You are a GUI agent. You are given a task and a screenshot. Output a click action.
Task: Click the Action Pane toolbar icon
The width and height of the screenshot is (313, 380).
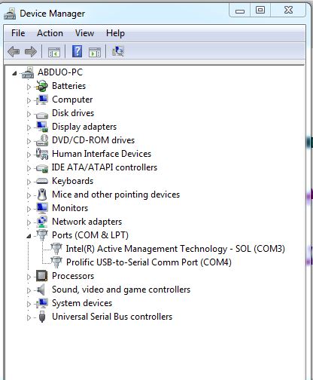click(x=95, y=52)
